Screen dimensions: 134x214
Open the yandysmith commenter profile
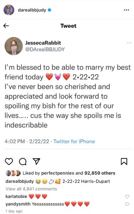pos(18,204)
